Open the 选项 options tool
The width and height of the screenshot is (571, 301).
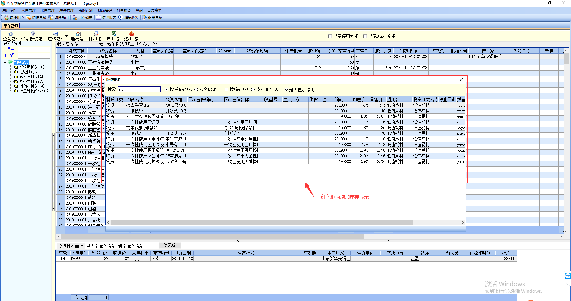point(78,34)
